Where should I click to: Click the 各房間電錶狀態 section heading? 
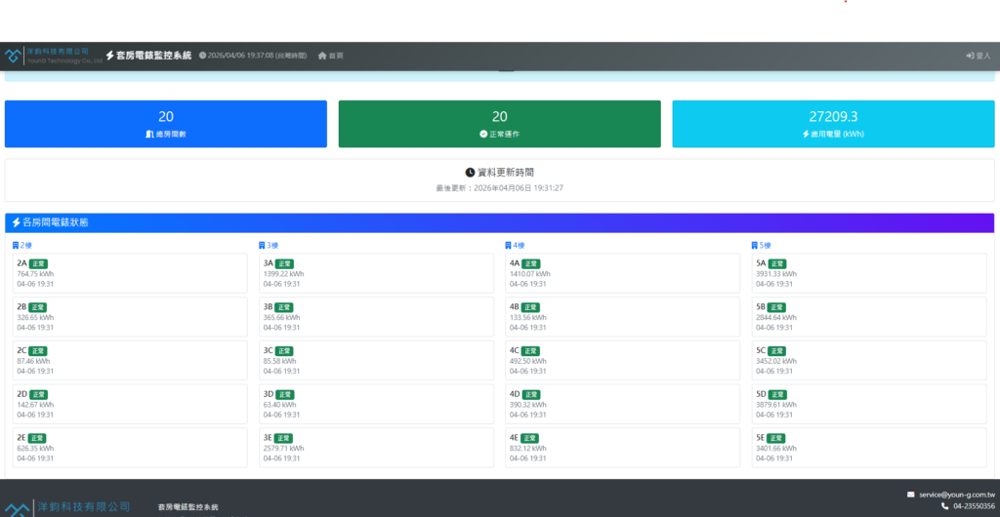tap(55, 222)
